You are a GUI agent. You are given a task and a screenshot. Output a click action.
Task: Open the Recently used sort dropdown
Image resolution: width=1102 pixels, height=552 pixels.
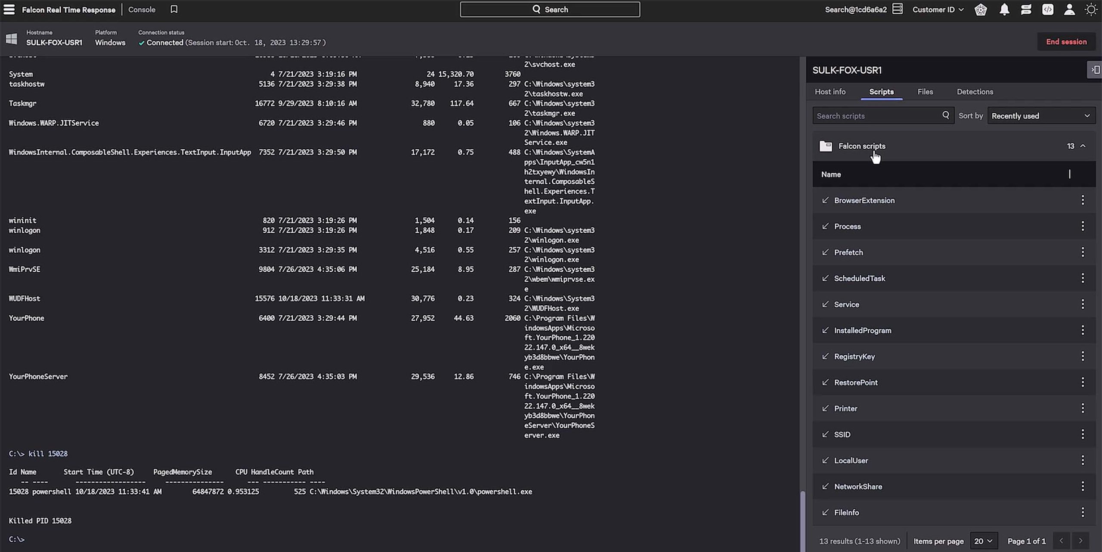1041,115
